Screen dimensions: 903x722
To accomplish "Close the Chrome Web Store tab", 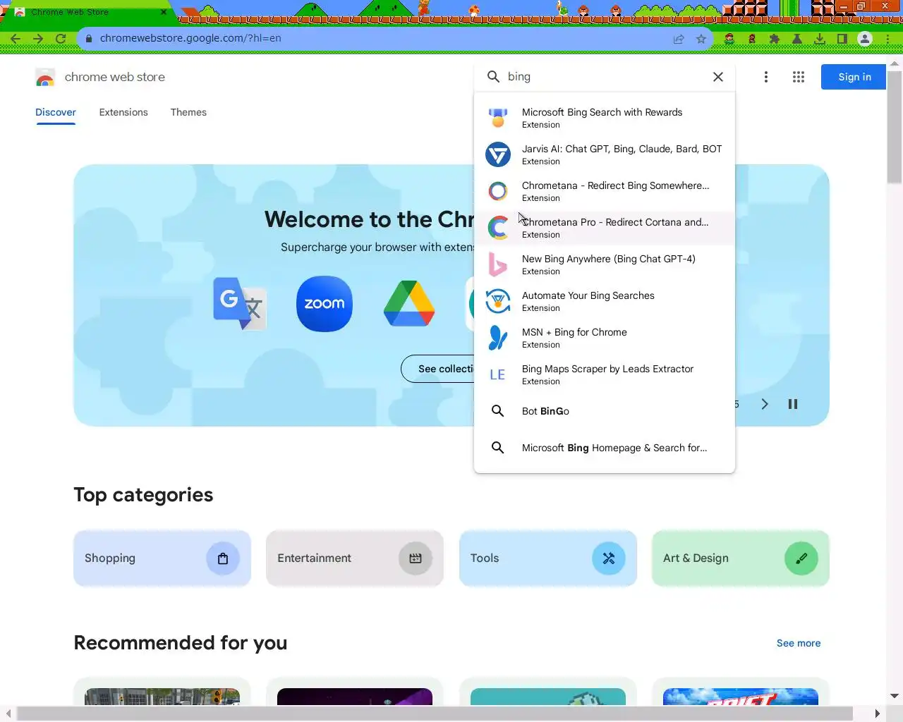I will pos(164,12).
